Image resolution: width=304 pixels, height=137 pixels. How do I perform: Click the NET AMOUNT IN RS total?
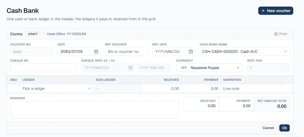272,104
